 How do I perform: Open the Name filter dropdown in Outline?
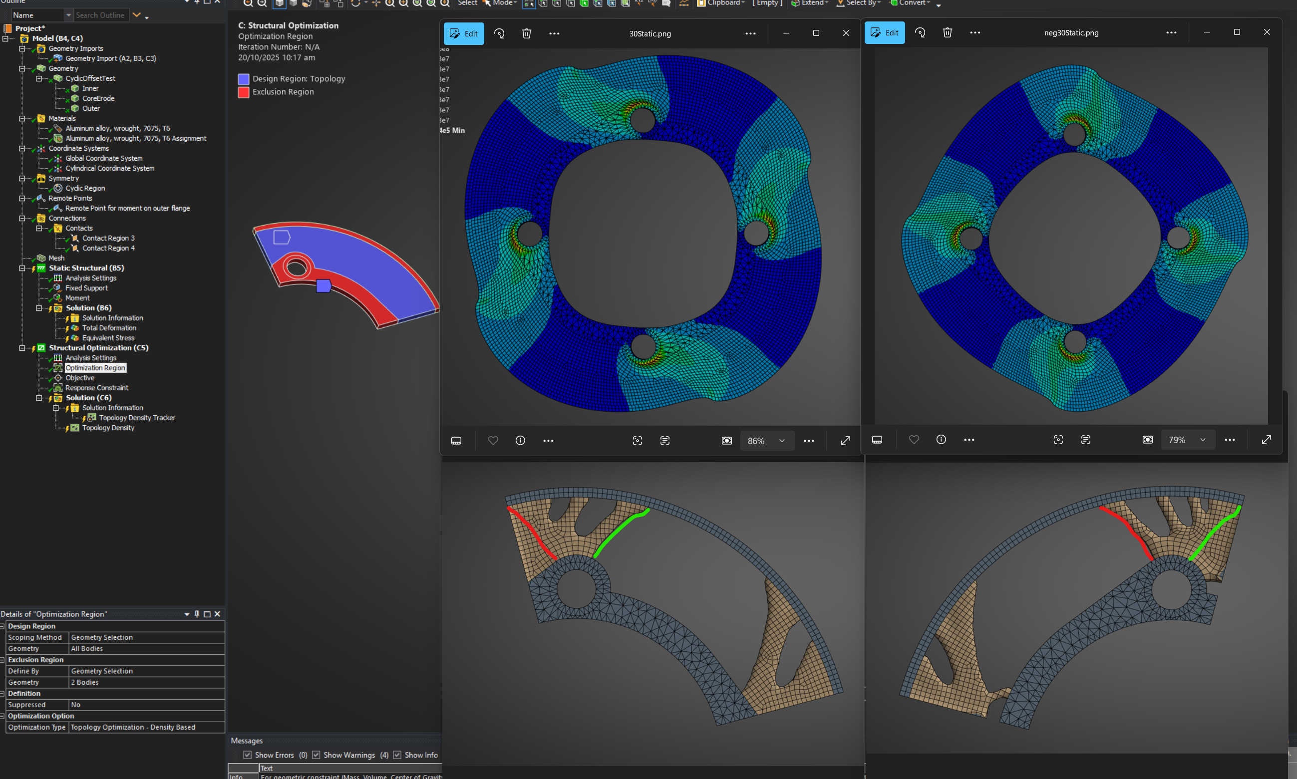68,15
